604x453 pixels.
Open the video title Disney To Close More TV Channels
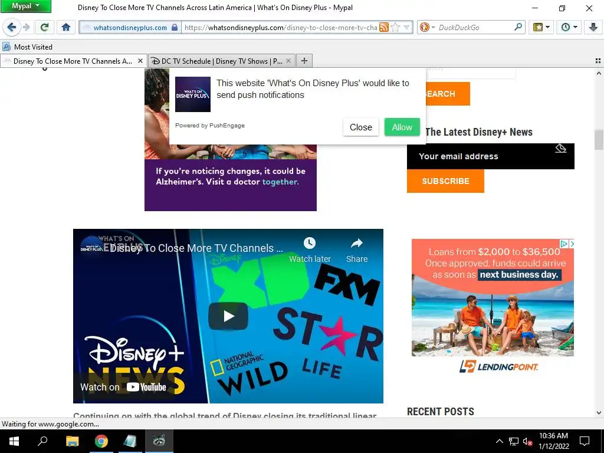pyautogui.click(x=196, y=248)
